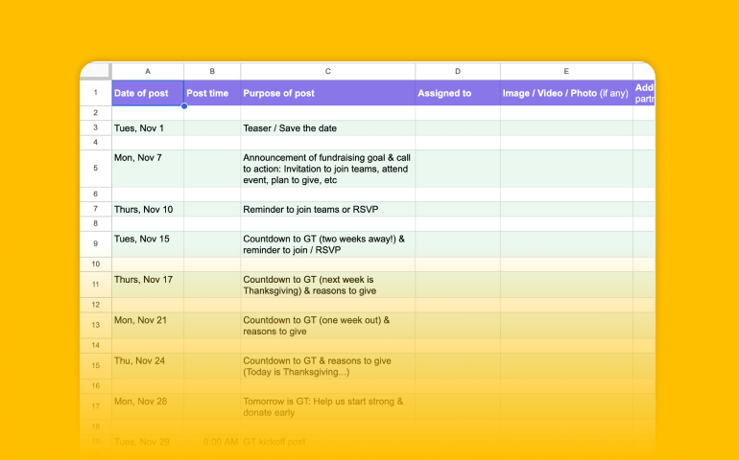Select row 1 via its row number

(96, 93)
